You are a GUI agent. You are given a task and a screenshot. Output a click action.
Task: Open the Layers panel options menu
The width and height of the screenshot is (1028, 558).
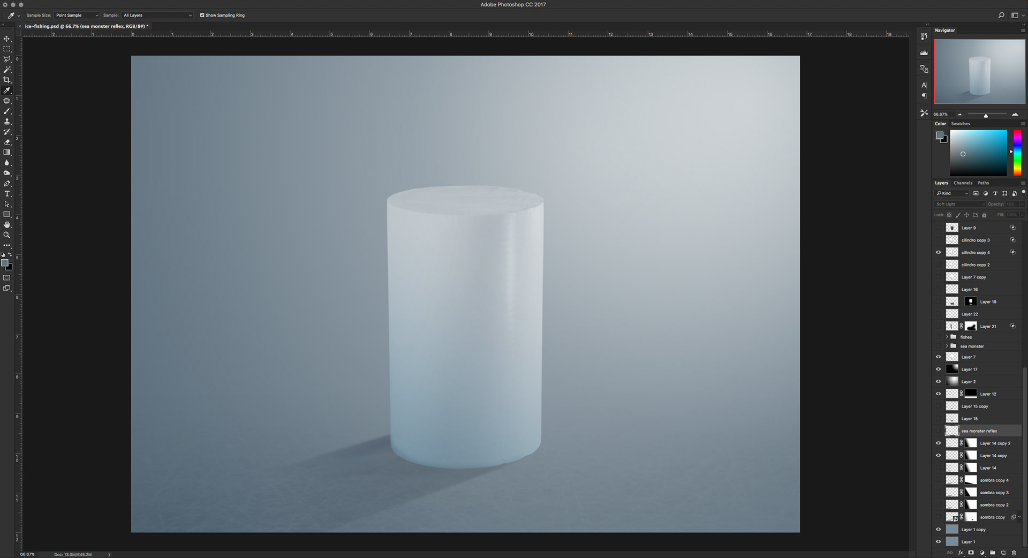coord(1023,183)
